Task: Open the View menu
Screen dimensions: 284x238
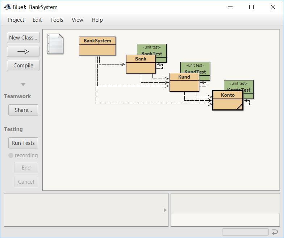Action: click(77, 20)
